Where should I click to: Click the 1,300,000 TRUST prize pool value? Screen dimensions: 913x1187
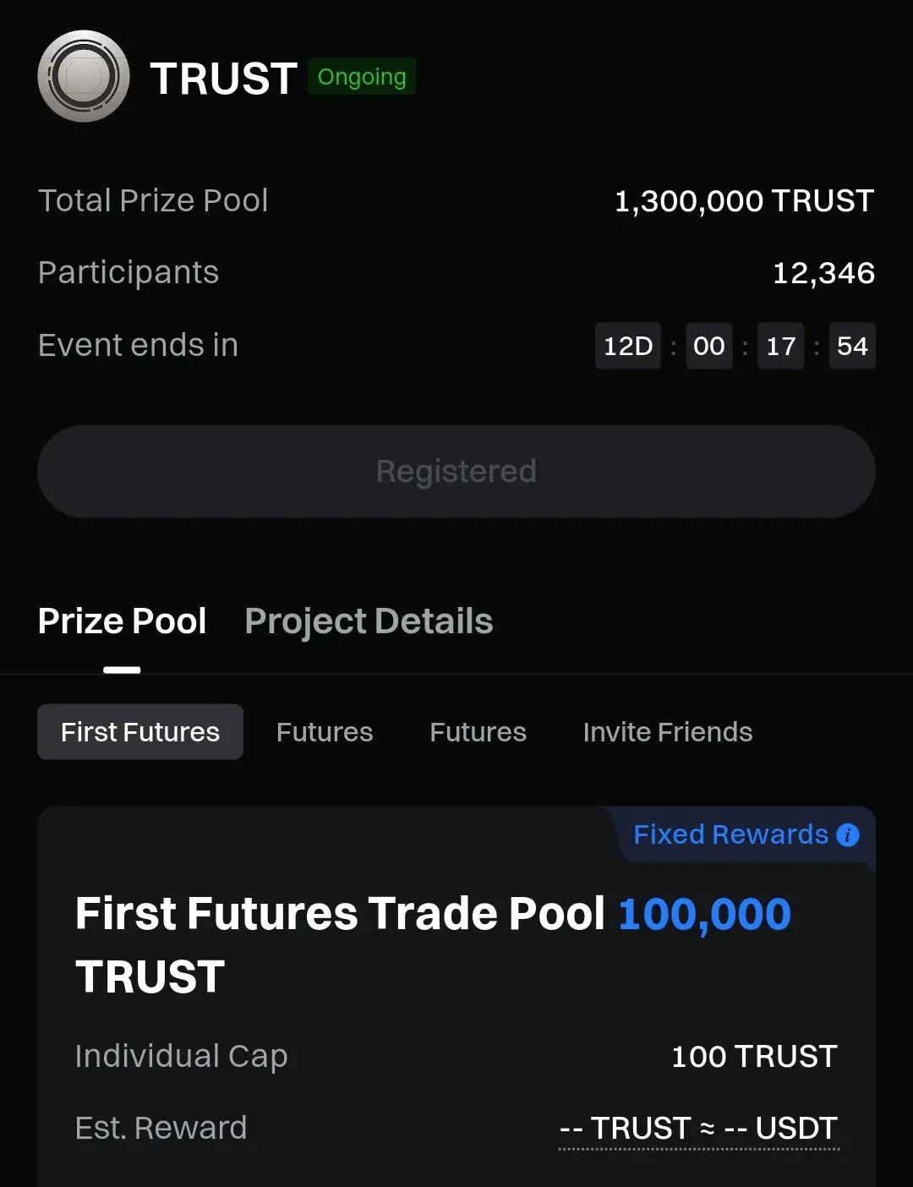click(744, 201)
